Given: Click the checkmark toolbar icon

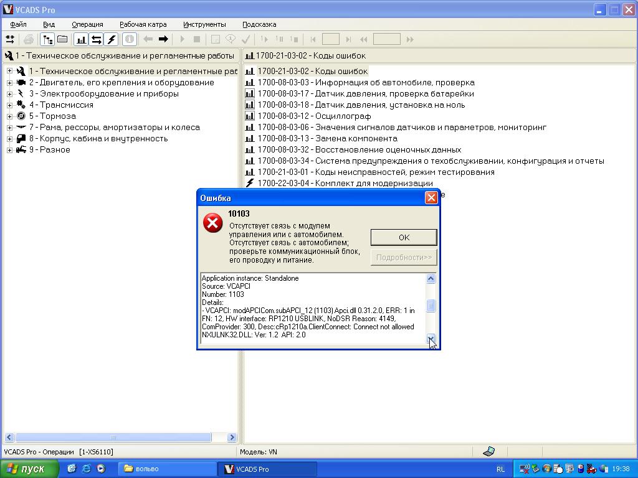Looking at the screenshot, I should (x=245, y=39).
